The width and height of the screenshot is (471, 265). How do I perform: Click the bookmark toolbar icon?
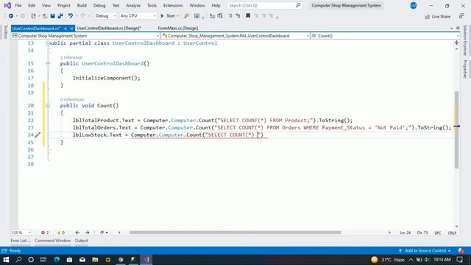248,16
